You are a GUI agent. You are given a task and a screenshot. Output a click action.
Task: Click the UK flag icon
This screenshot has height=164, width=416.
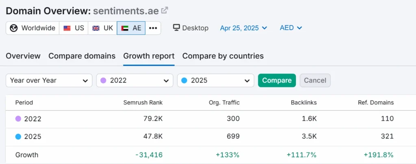[96, 28]
